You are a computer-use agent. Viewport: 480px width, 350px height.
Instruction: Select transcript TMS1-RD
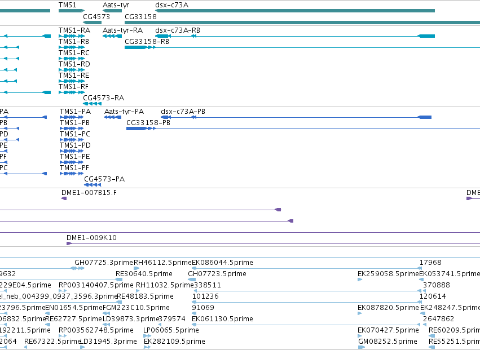point(72,70)
